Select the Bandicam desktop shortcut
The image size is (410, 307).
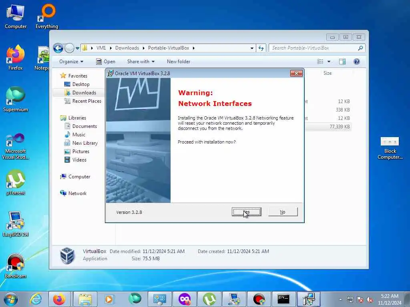16,266
